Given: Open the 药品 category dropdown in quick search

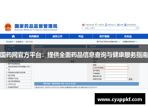Looking at the screenshot, I should 45,51.
